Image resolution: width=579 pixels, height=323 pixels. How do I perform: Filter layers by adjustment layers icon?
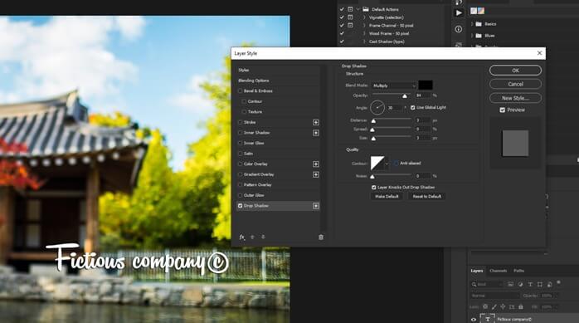click(520, 284)
